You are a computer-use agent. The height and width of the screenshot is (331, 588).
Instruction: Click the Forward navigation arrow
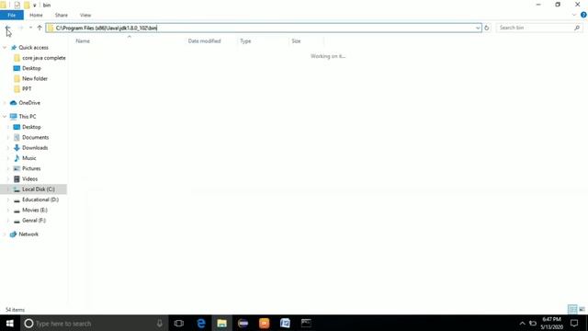[20, 28]
